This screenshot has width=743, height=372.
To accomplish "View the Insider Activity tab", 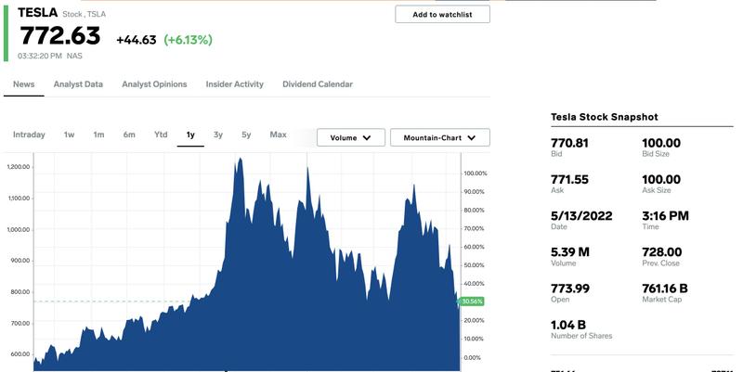I will pyautogui.click(x=235, y=84).
